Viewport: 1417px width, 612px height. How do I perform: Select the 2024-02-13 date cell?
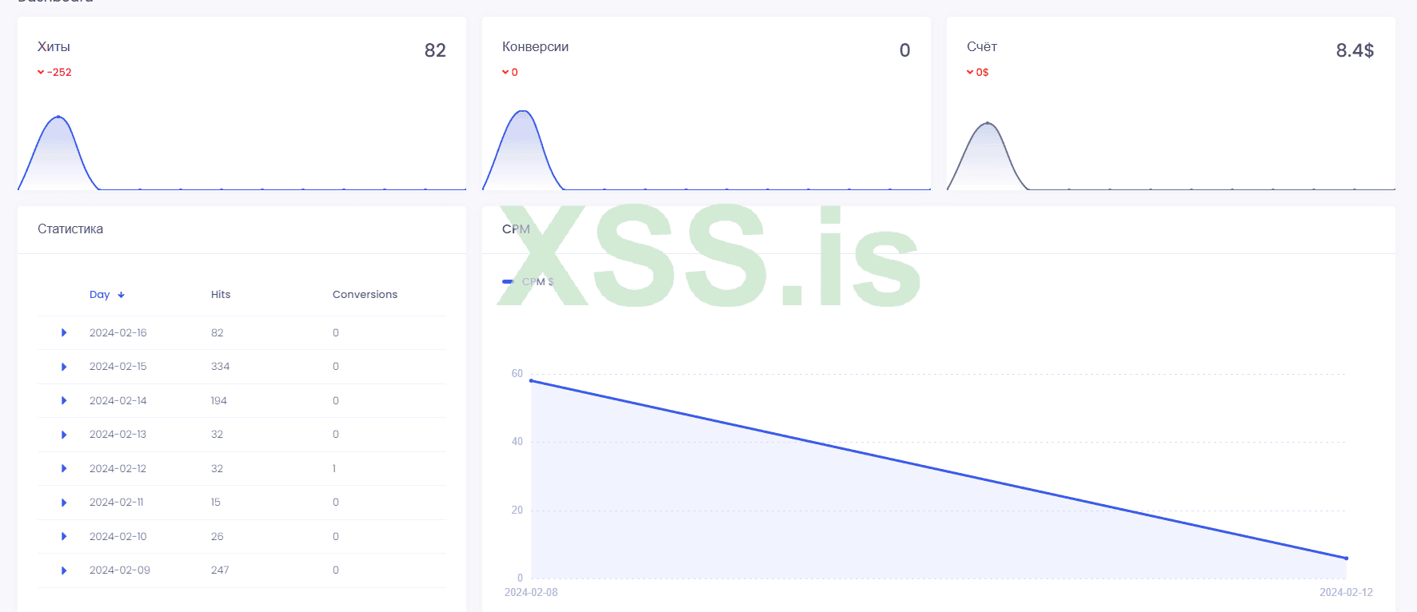coord(118,435)
